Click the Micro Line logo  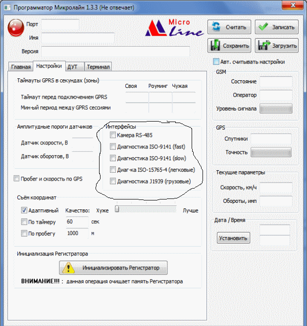[x=173, y=28]
